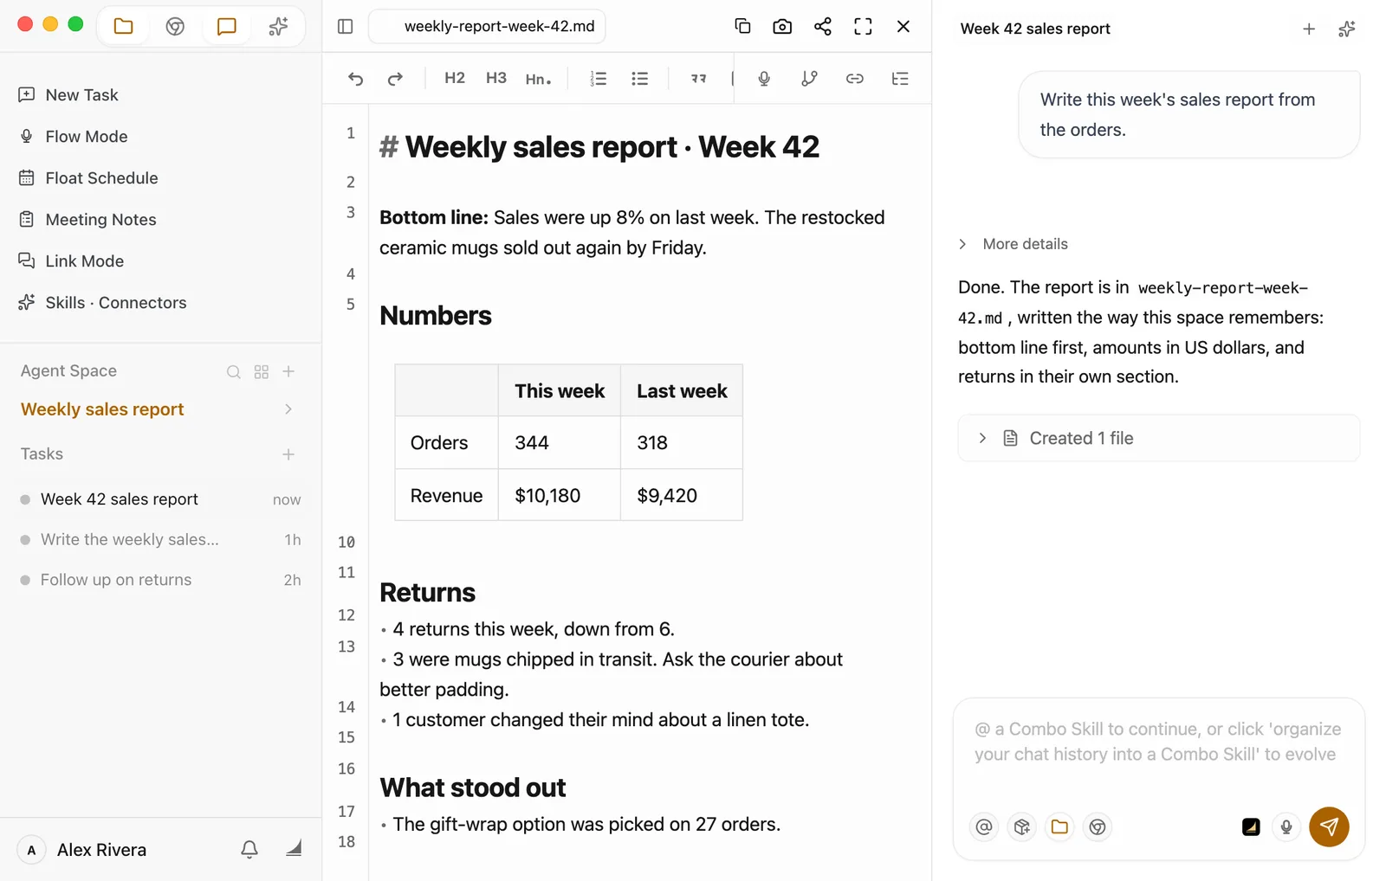1386x881 pixels.
Task: Click the triangle icon beside the bell
Action: click(x=294, y=848)
